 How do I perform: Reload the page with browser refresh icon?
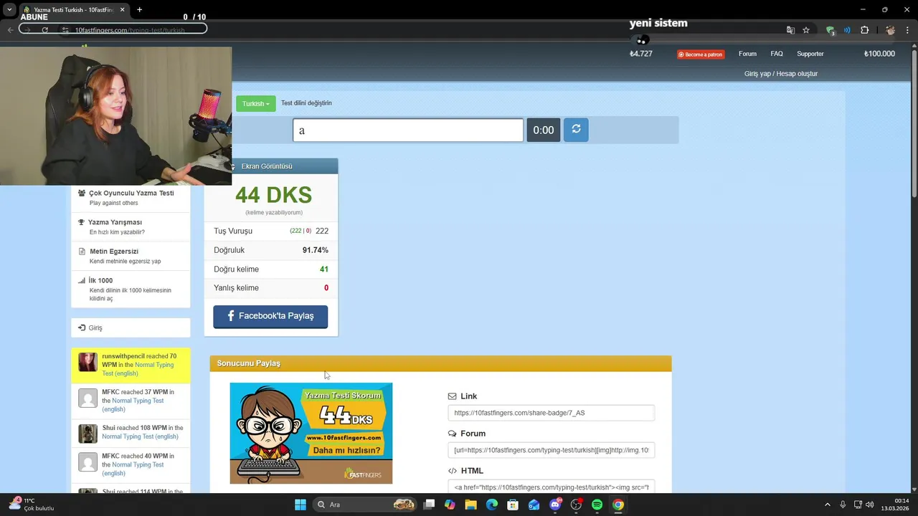point(44,29)
